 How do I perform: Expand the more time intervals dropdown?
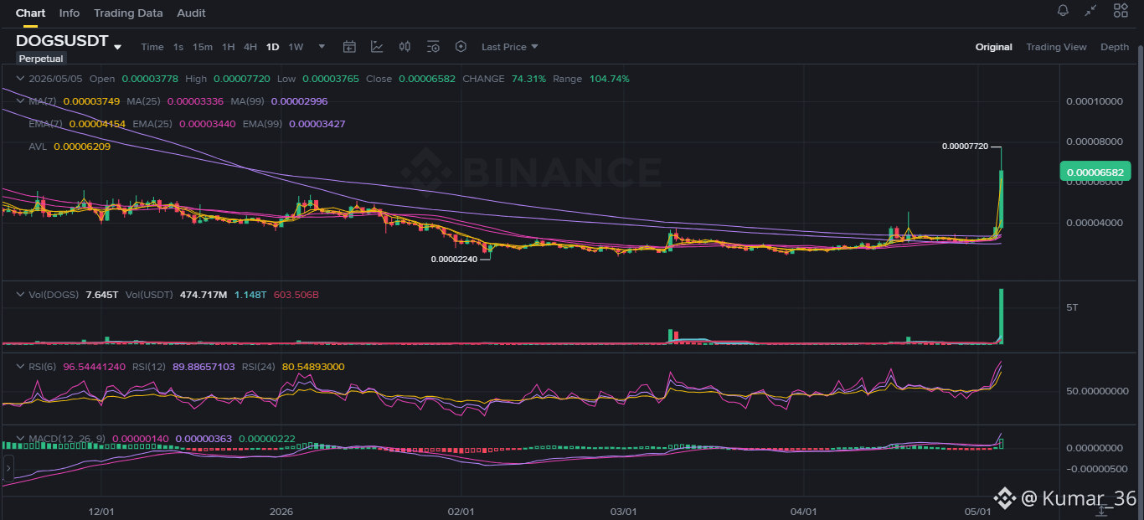[x=322, y=47]
